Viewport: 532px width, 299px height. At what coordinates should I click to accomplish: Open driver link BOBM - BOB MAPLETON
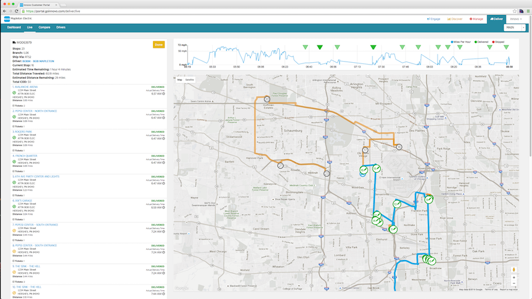coord(38,61)
